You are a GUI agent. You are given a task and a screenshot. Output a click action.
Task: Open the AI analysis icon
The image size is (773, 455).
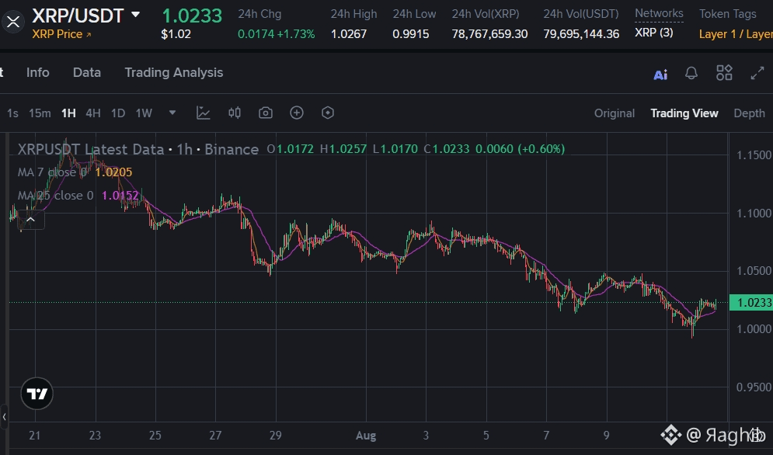(660, 75)
